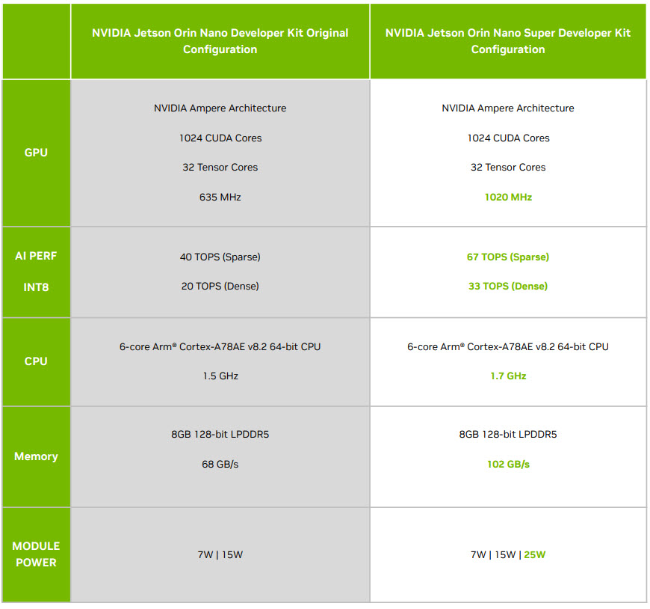The width and height of the screenshot is (650, 609).
Task: Select 1024 CUDA Cores in Original column
Action: click(x=220, y=138)
